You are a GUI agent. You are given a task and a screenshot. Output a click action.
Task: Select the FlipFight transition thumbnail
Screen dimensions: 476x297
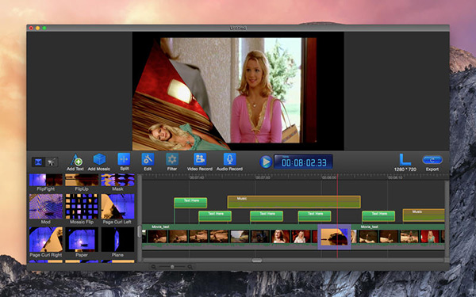(46, 180)
